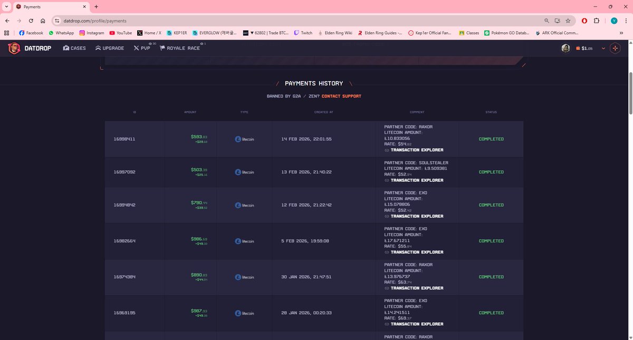Open the YouTube bookmark
The width and height of the screenshot is (633, 340).
coord(121,33)
